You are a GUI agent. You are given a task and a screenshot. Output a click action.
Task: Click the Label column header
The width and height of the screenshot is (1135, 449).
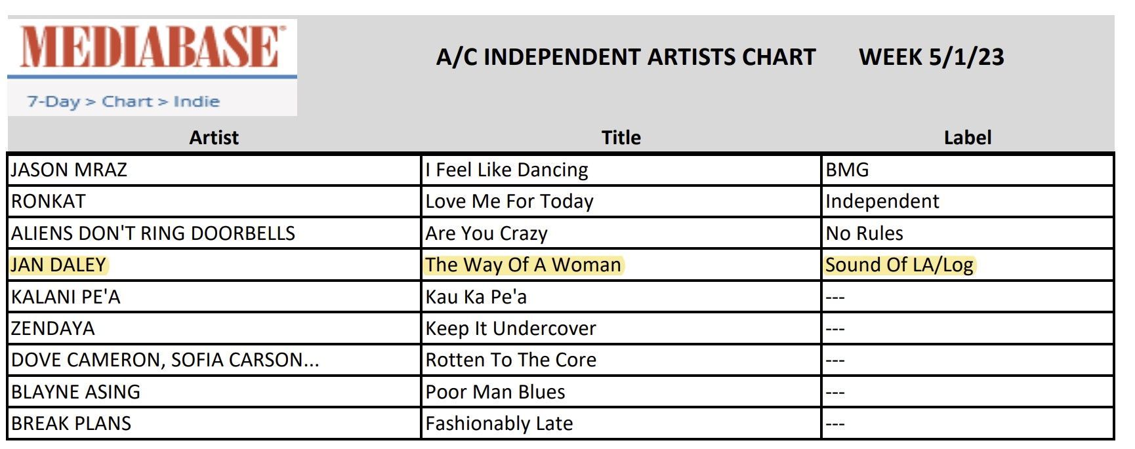point(967,138)
